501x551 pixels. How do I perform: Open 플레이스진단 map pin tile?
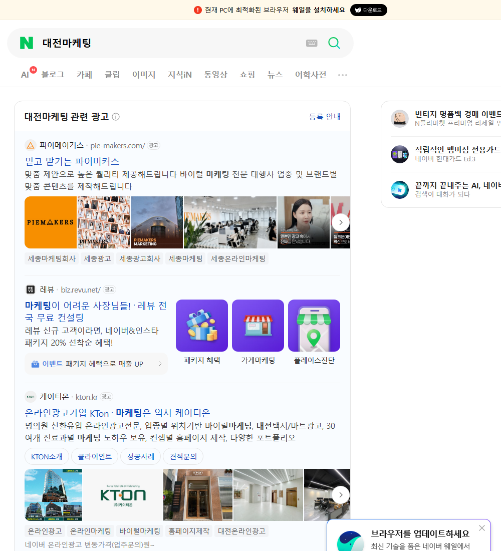tap(314, 326)
